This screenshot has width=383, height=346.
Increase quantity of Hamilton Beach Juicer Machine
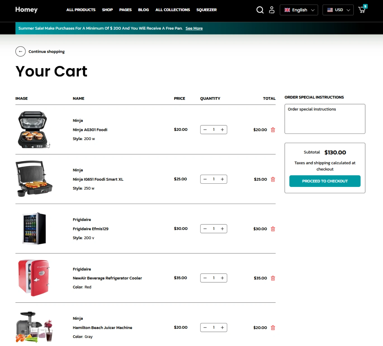[222, 328]
